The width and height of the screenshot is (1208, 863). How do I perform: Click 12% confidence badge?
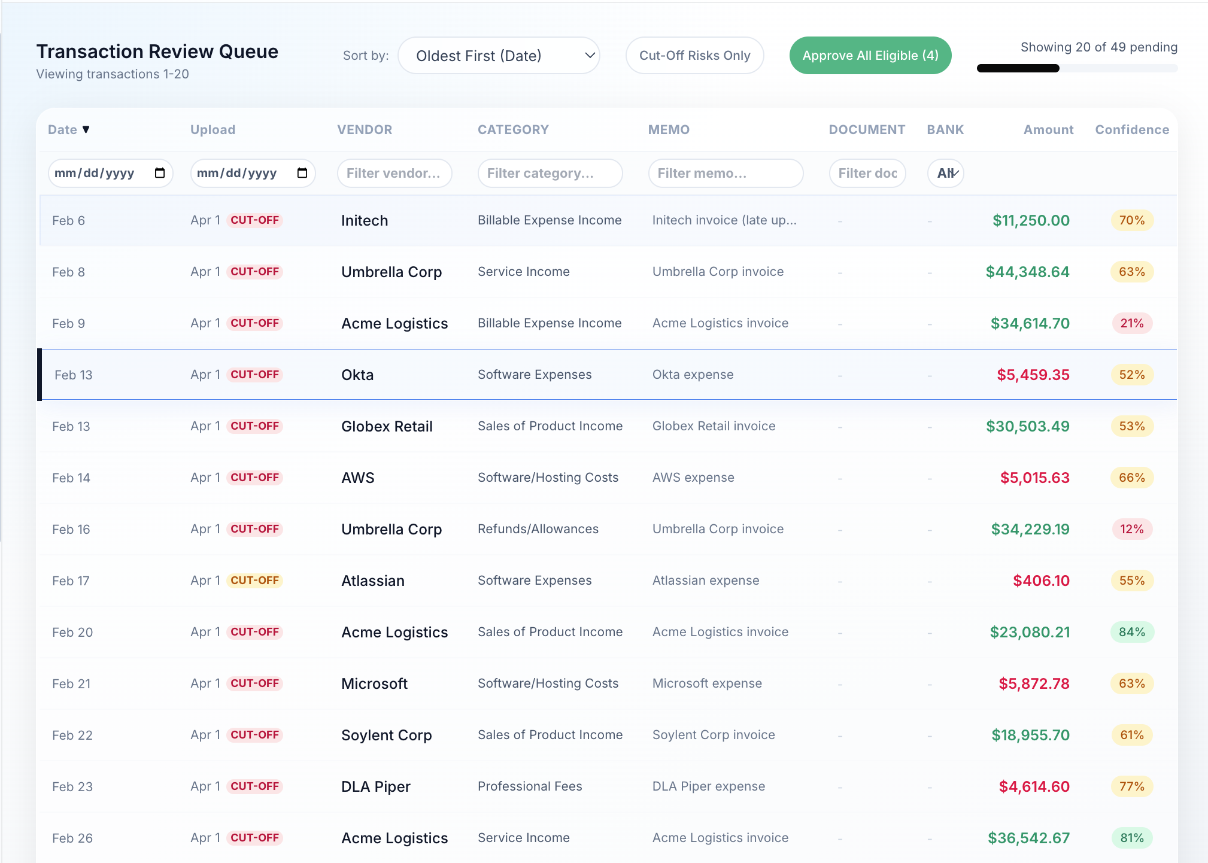[1132, 529]
